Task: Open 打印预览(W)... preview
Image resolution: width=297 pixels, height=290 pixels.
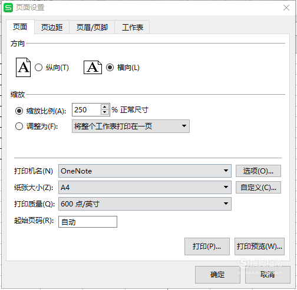Action: click(x=259, y=246)
